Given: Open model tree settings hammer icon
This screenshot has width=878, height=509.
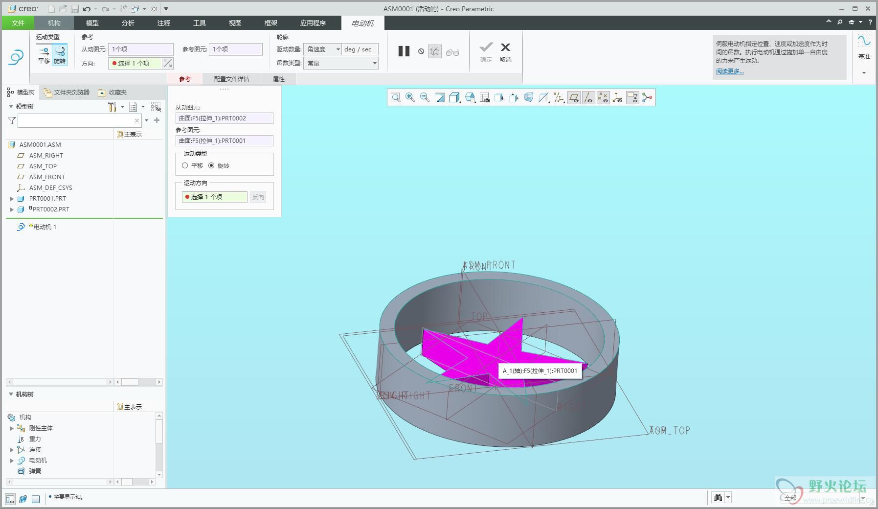Looking at the screenshot, I should (113, 107).
